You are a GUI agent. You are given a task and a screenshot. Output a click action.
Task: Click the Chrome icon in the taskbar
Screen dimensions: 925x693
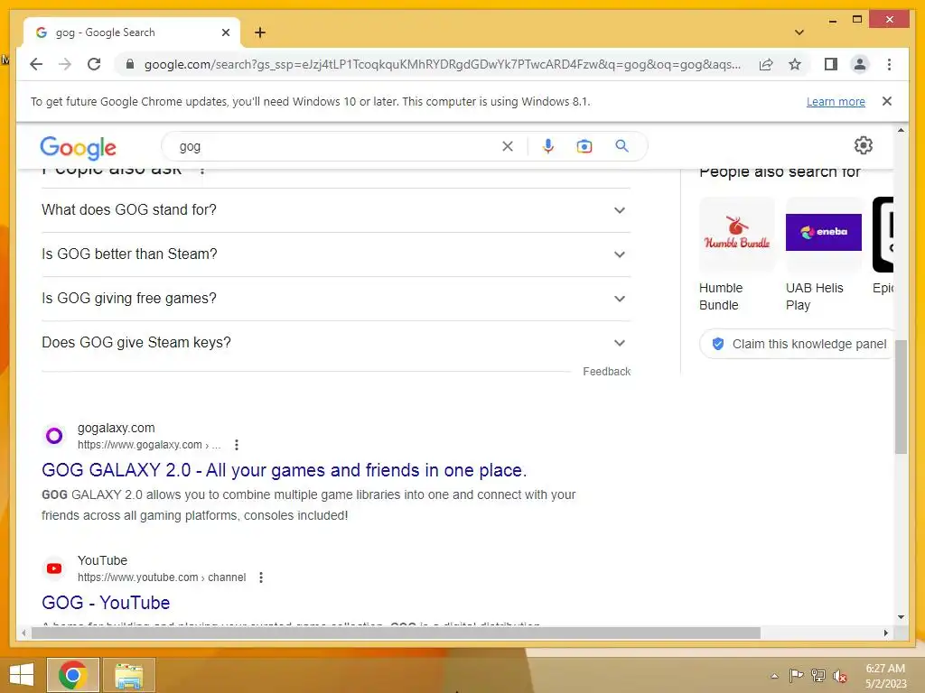(x=73, y=675)
